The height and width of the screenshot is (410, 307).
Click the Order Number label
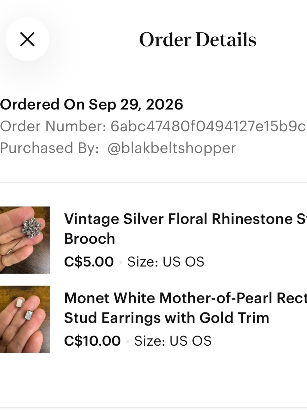(x=53, y=126)
